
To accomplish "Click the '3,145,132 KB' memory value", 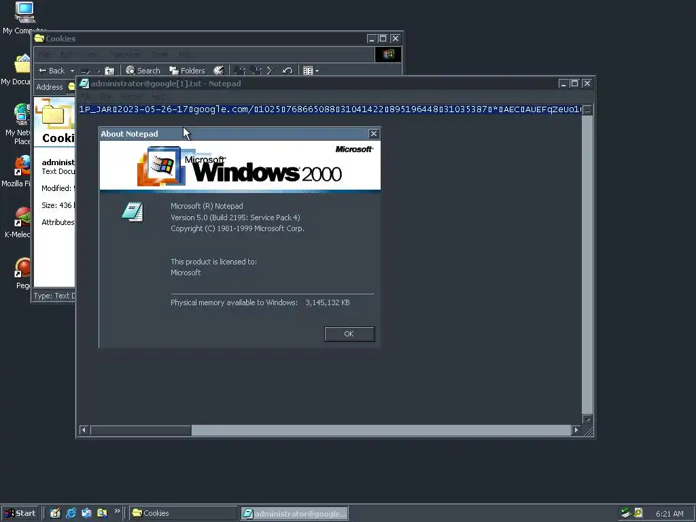I will coord(328,302).
